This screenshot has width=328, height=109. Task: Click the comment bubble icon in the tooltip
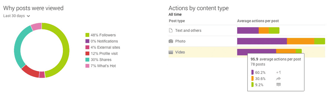click(x=278, y=85)
